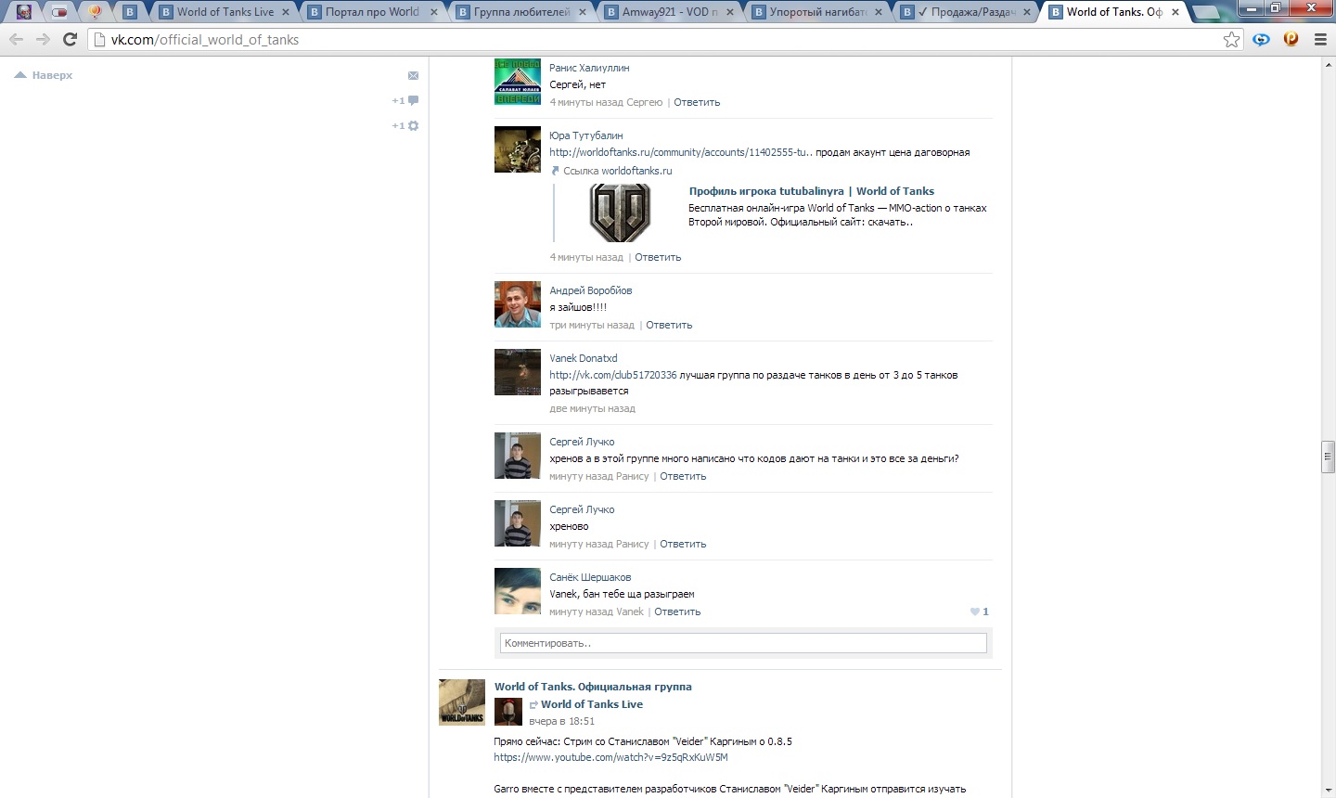
Task: Close the 'Amway921 - VOD' tab
Action: (x=730, y=12)
